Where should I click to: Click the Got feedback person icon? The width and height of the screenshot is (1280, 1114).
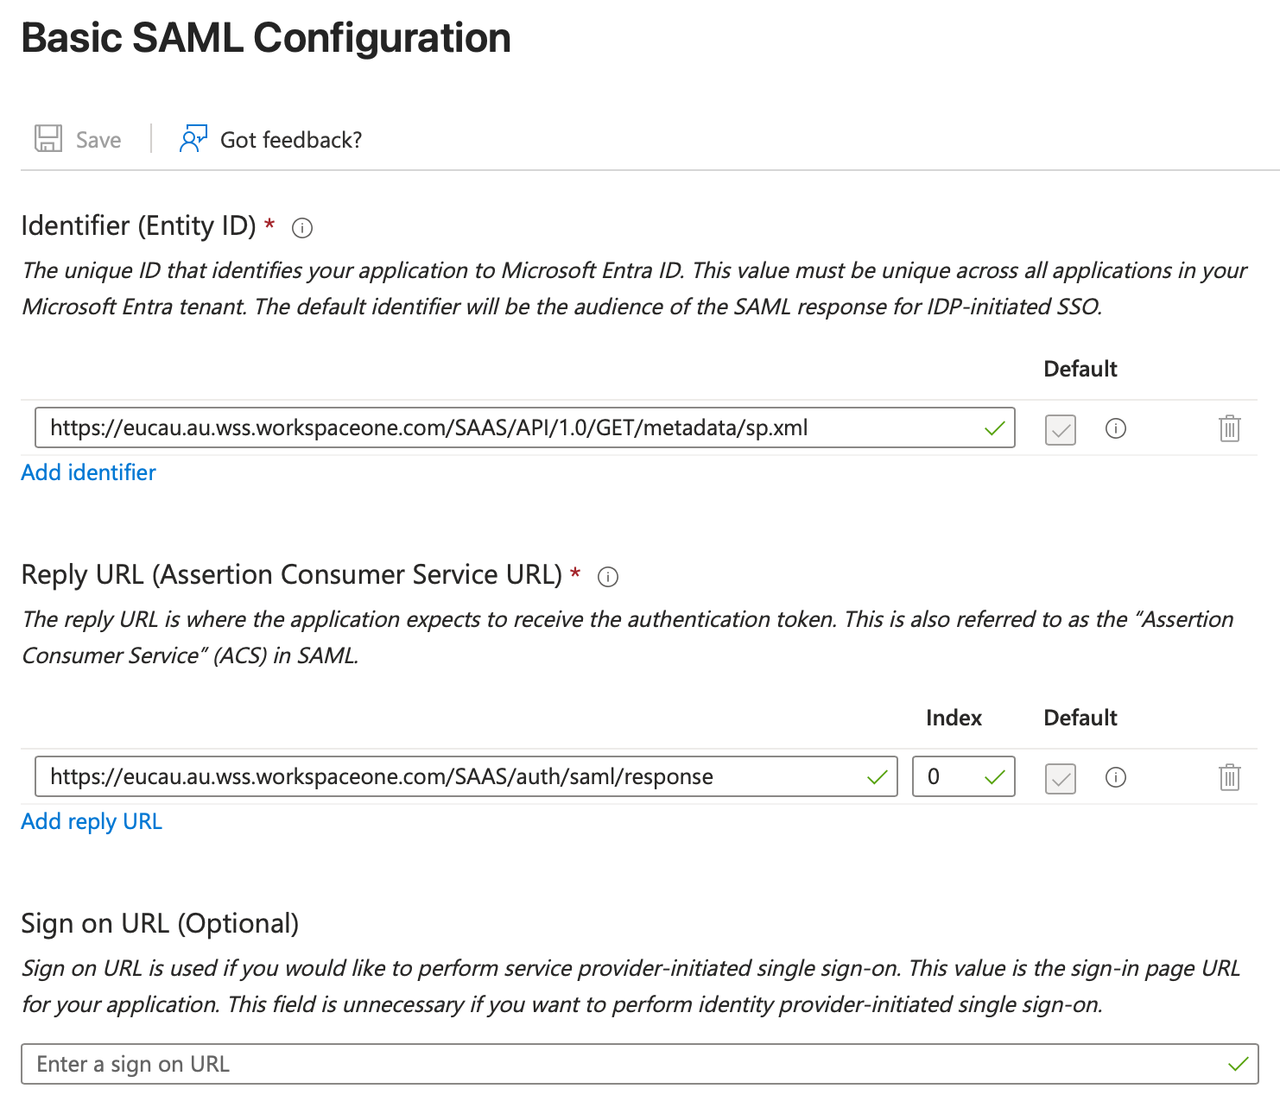pos(193,139)
